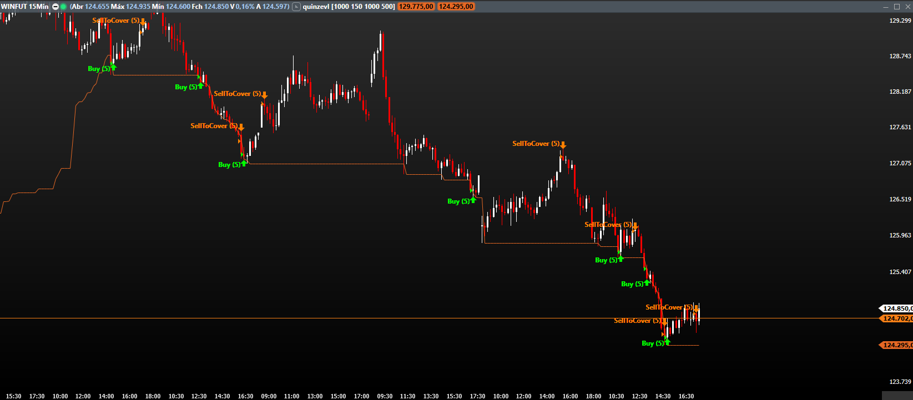Click the orange 124.702 price tag on axis
Image resolution: width=913 pixels, height=400 pixels.
896,318
